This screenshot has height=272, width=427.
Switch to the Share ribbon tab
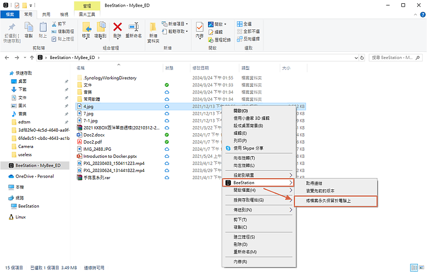pyautogui.click(x=46, y=14)
